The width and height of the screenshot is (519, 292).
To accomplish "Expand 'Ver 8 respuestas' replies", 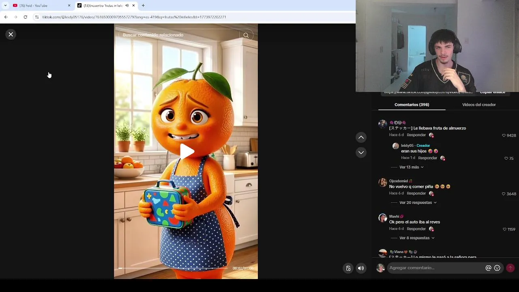I will [417, 238].
